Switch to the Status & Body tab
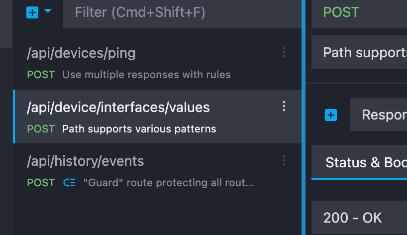The image size is (407, 235). click(359, 162)
